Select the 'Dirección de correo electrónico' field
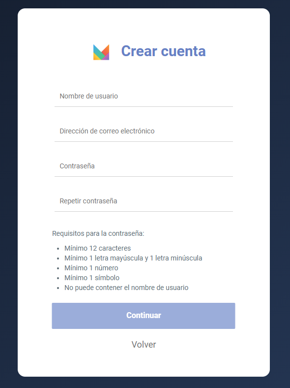The height and width of the screenshot is (388, 290). (x=144, y=131)
